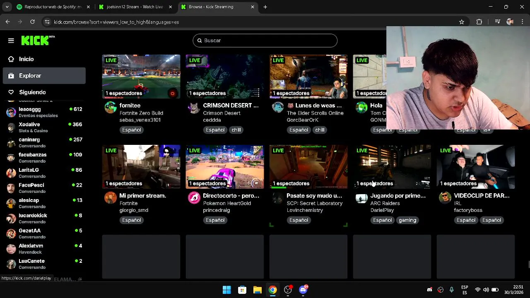530x298 pixels.
Task: Open VIDEOCLIP DE PAR stream thumbnail
Action: 476,167
